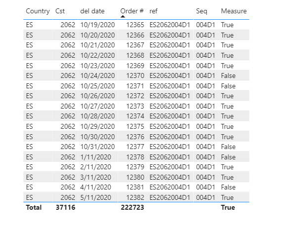Select order number 12377
Screen dimensions: 299x227
135,147
